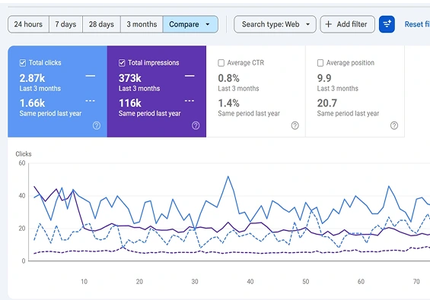Select the 7 days date range
This screenshot has height=300, width=430.
tap(65, 24)
